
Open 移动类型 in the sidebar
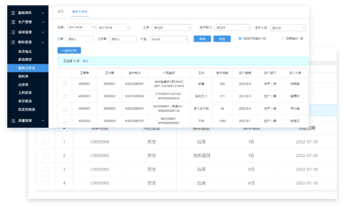pos(25,59)
